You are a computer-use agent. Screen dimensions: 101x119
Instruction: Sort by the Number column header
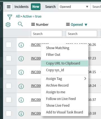[x=42, y=25]
